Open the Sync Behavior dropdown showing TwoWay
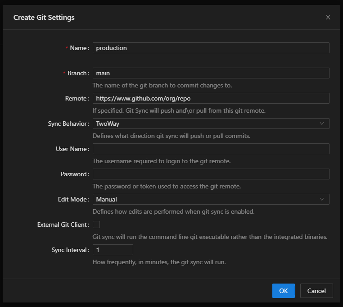This screenshot has height=307, width=343. 207,124
